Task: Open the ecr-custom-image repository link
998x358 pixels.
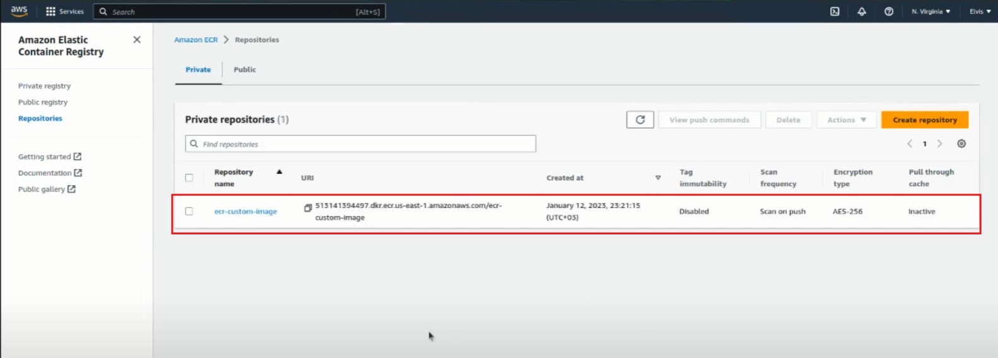Action: (245, 212)
